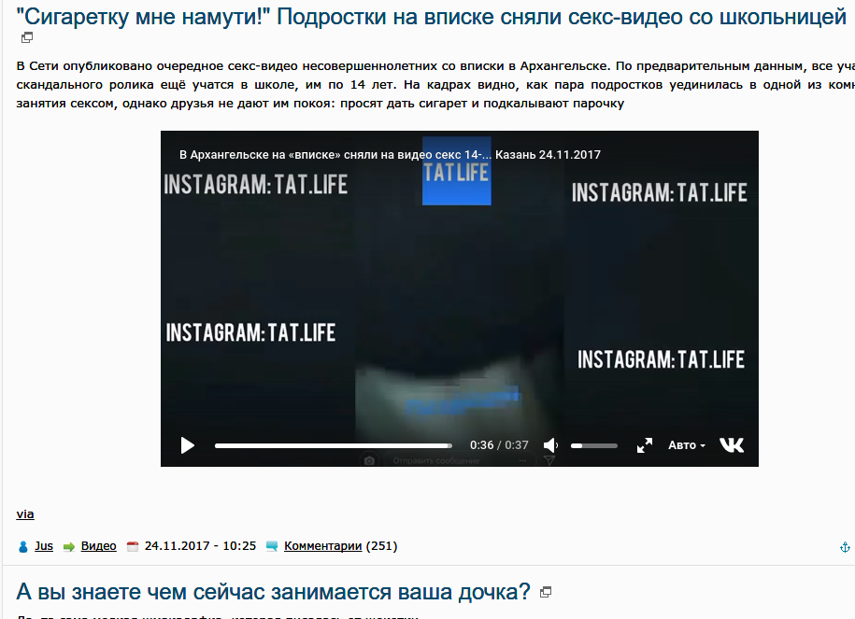
Task: Open the second article's heading link about дочка
Action: click(x=273, y=592)
